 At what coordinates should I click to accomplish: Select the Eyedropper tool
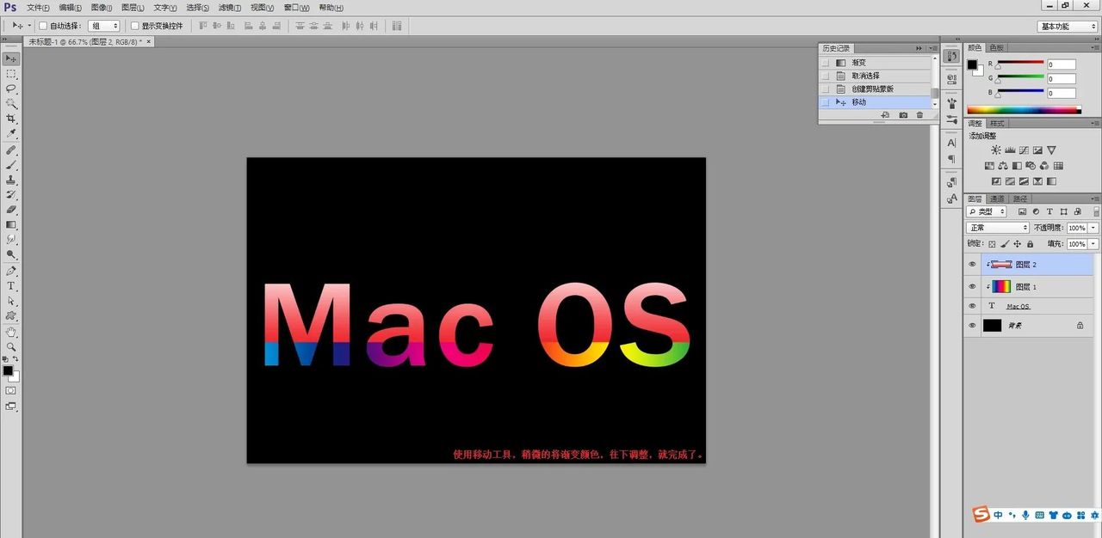tap(11, 134)
